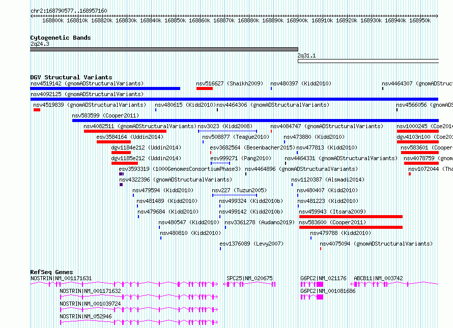Image resolution: width=453 pixels, height=328 pixels.
Task: Click nsv473880 (Kidd2010) variant label
Action: [314, 137]
